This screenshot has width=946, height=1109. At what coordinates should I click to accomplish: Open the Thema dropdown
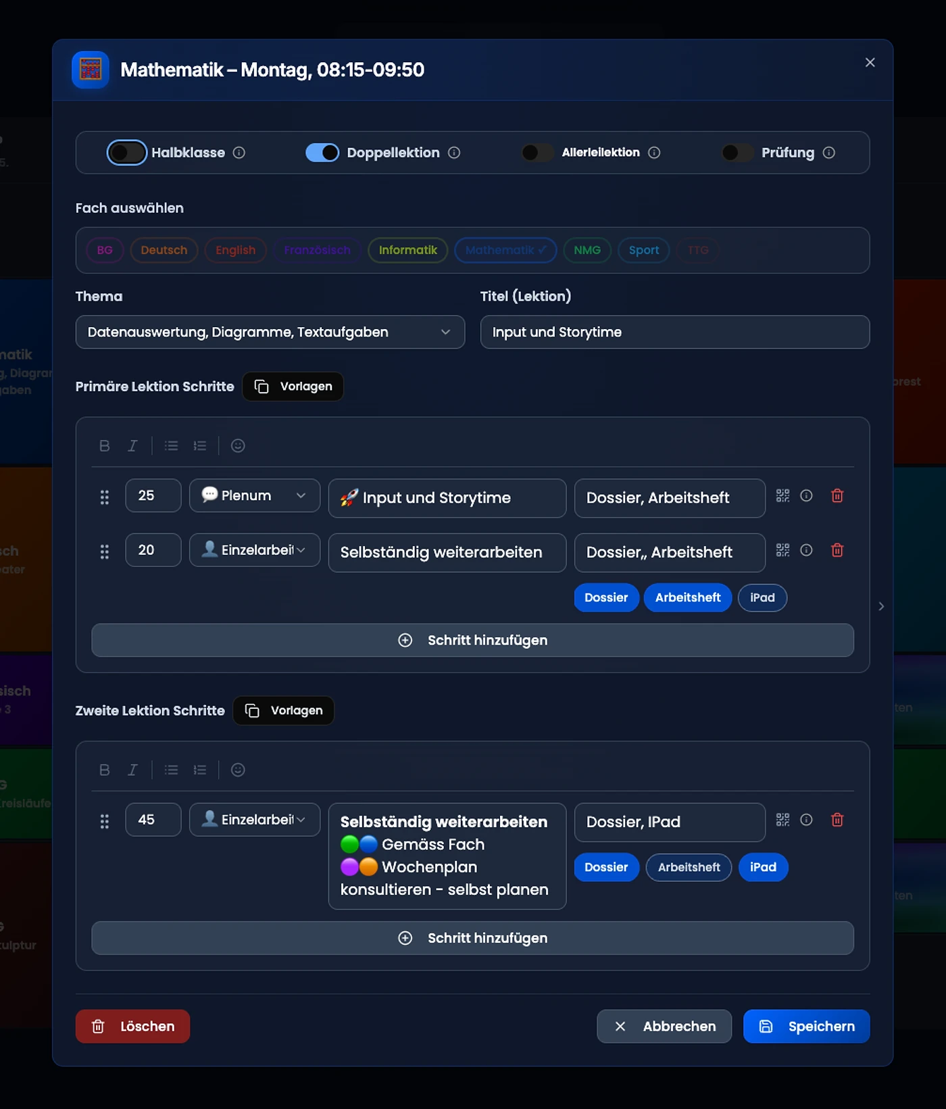[270, 332]
